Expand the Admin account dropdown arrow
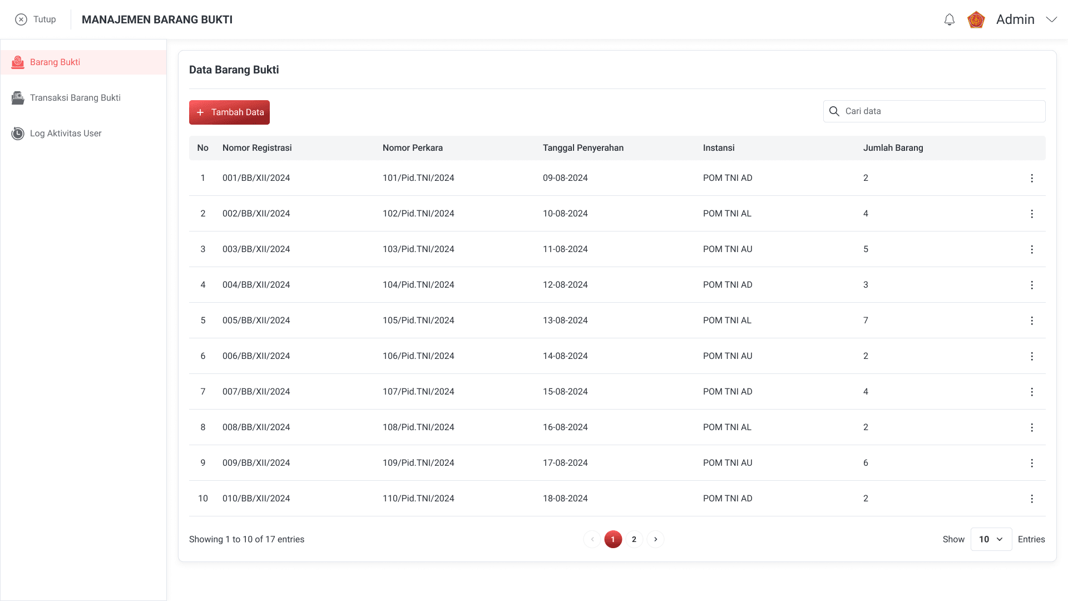 pyautogui.click(x=1051, y=19)
